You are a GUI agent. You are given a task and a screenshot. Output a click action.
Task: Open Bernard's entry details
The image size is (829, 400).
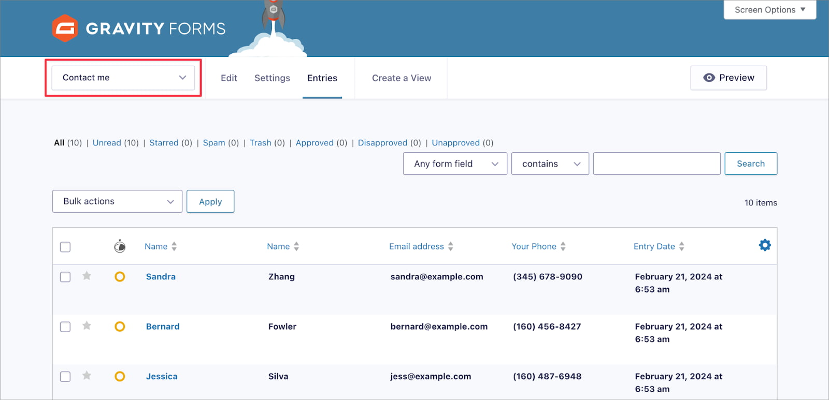tap(163, 327)
